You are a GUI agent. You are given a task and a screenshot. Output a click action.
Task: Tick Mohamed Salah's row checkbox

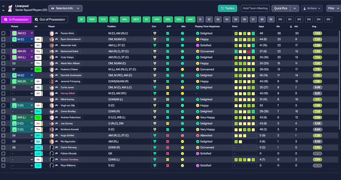(3, 51)
